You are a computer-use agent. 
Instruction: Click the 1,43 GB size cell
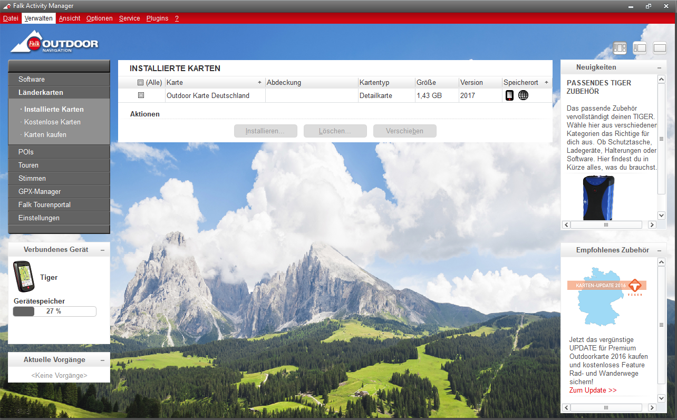pyautogui.click(x=429, y=95)
